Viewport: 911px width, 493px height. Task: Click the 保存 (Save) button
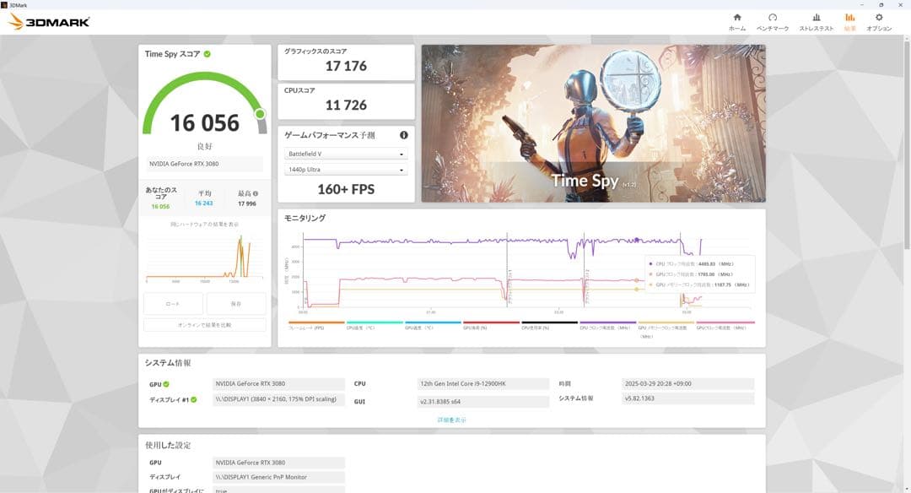[235, 303]
